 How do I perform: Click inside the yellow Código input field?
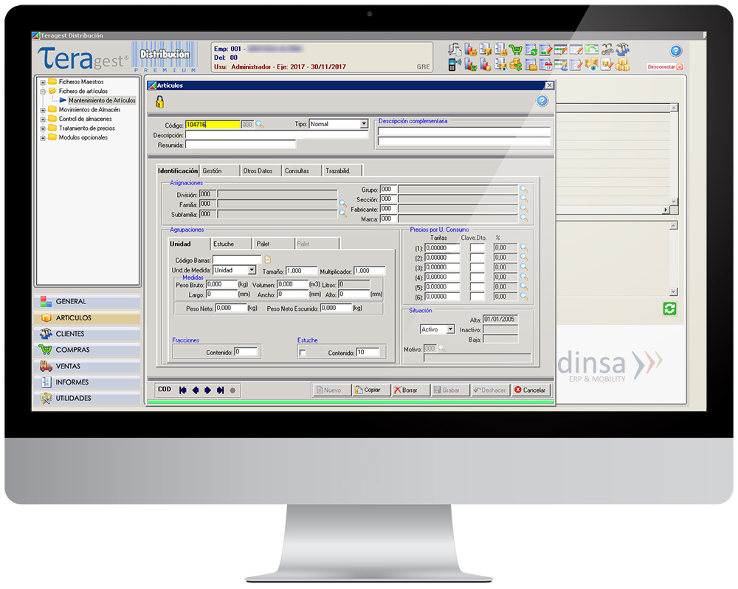pyautogui.click(x=210, y=125)
